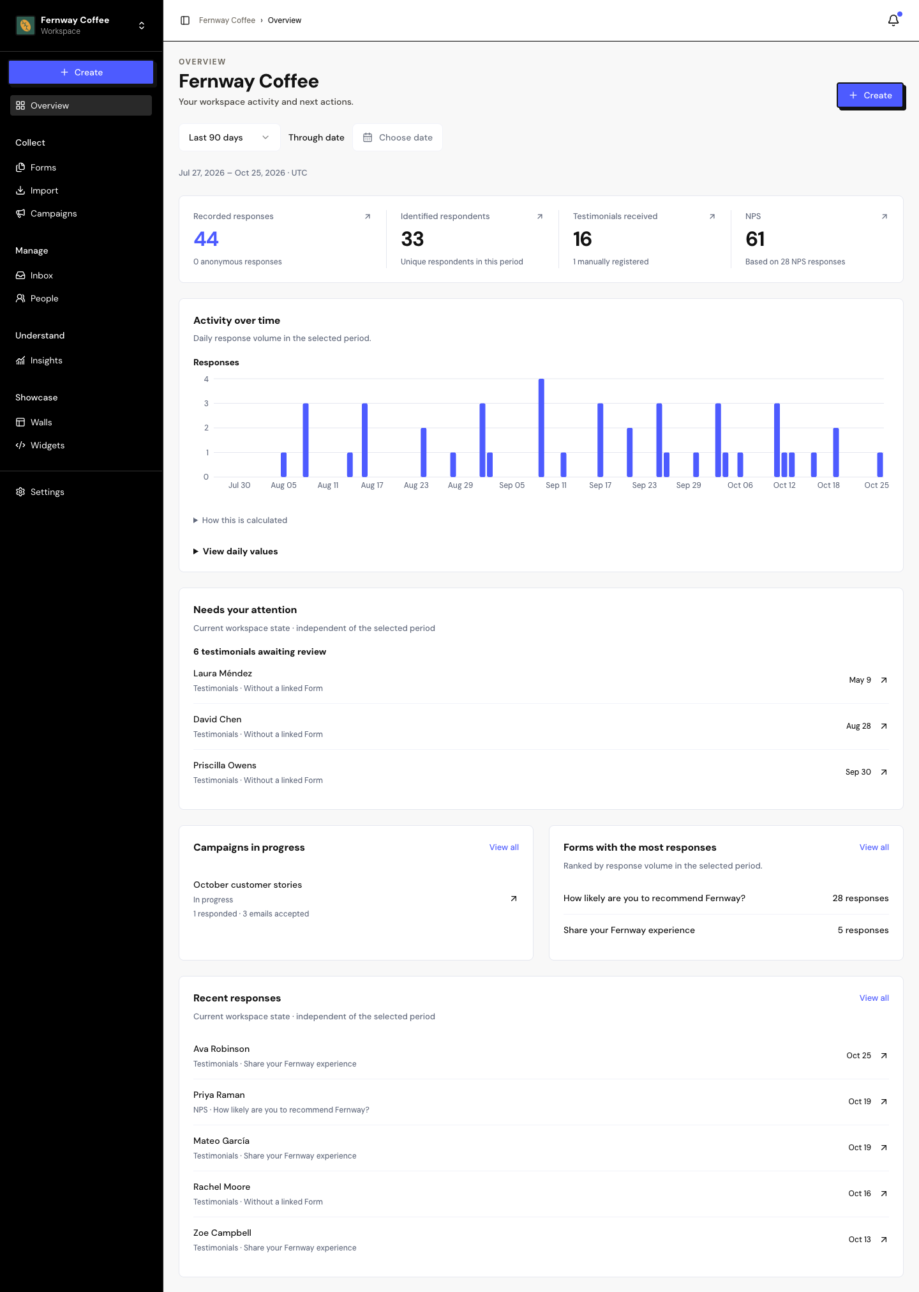Open Settings in the sidebar
This screenshot has width=919, height=1292.
point(81,492)
